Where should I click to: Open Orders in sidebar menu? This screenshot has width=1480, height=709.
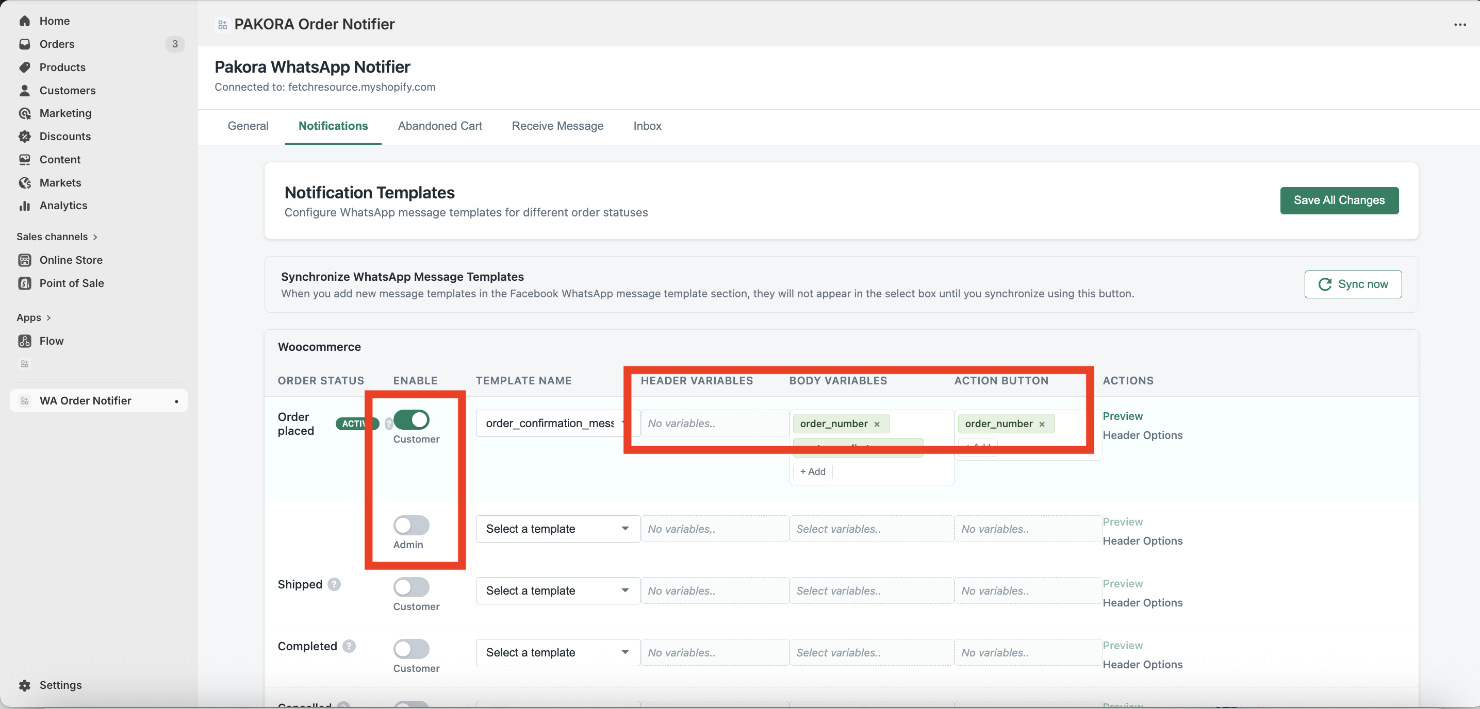[x=57, y=44]
